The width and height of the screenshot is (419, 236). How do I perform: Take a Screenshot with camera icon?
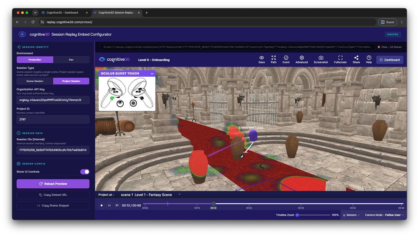click(321, 58)
